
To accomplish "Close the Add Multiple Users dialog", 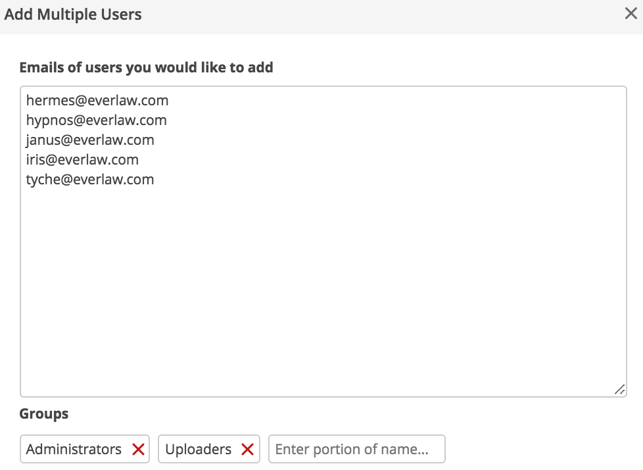I will tap(631, 14).
